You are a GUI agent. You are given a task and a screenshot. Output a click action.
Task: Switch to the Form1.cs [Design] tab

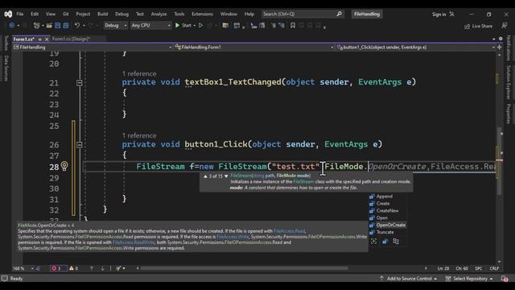71,39
